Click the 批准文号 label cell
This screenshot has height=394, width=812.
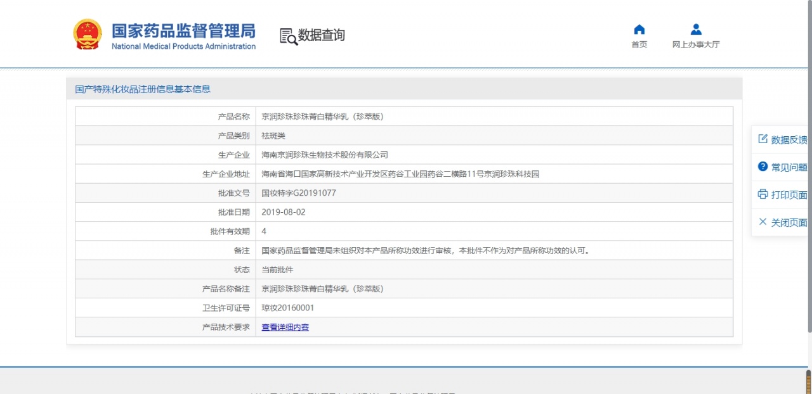166,193
